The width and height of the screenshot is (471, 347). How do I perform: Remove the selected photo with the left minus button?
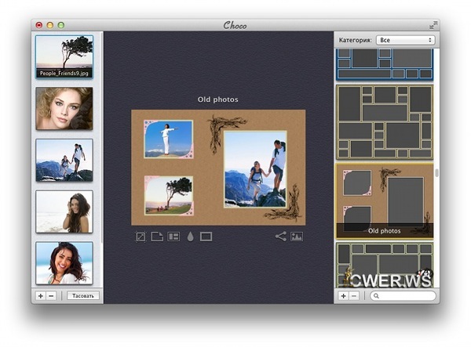click(51, 296)
